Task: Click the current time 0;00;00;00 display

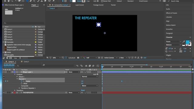Action: pos(9,65)
